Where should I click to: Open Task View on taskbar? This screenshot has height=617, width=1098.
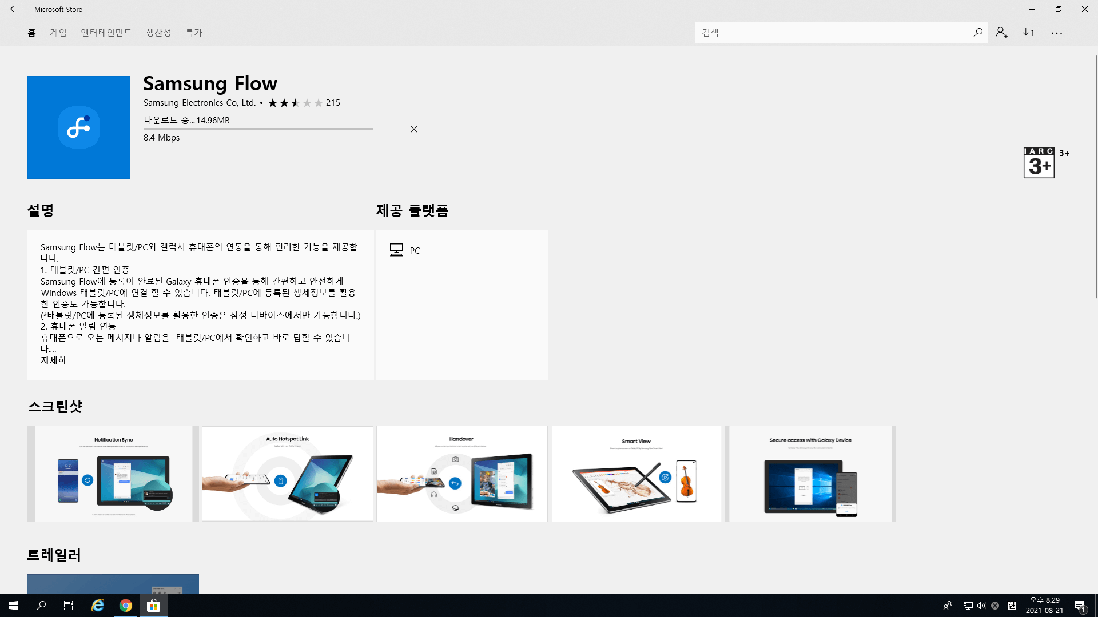pos(69,606)
